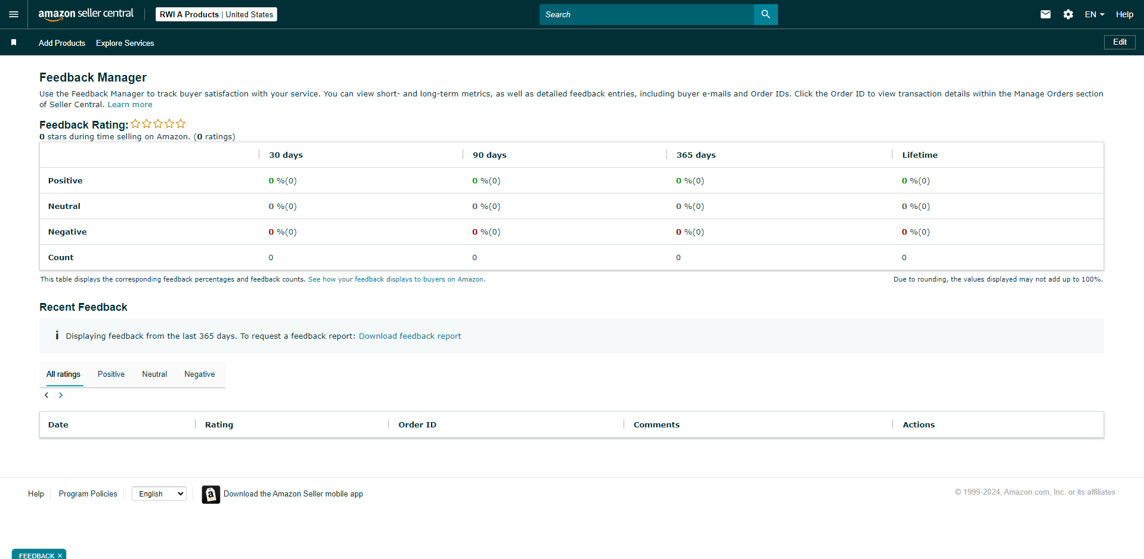The image size is (1144, 559).
Task: Click the search magnifier button
Action: [765, 14]
